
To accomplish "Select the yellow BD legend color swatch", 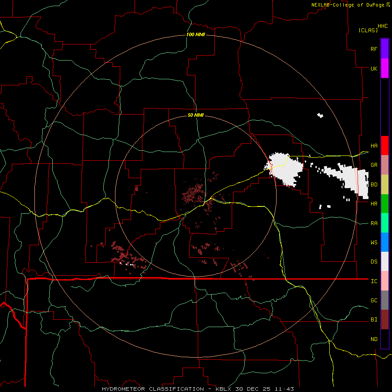I will coord(385,185).
